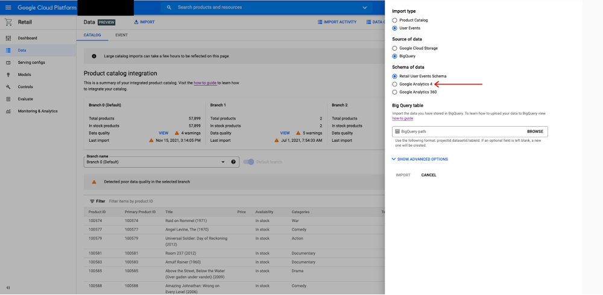Click the Import button in panel
603x295 pixels.
coord(403,175)
